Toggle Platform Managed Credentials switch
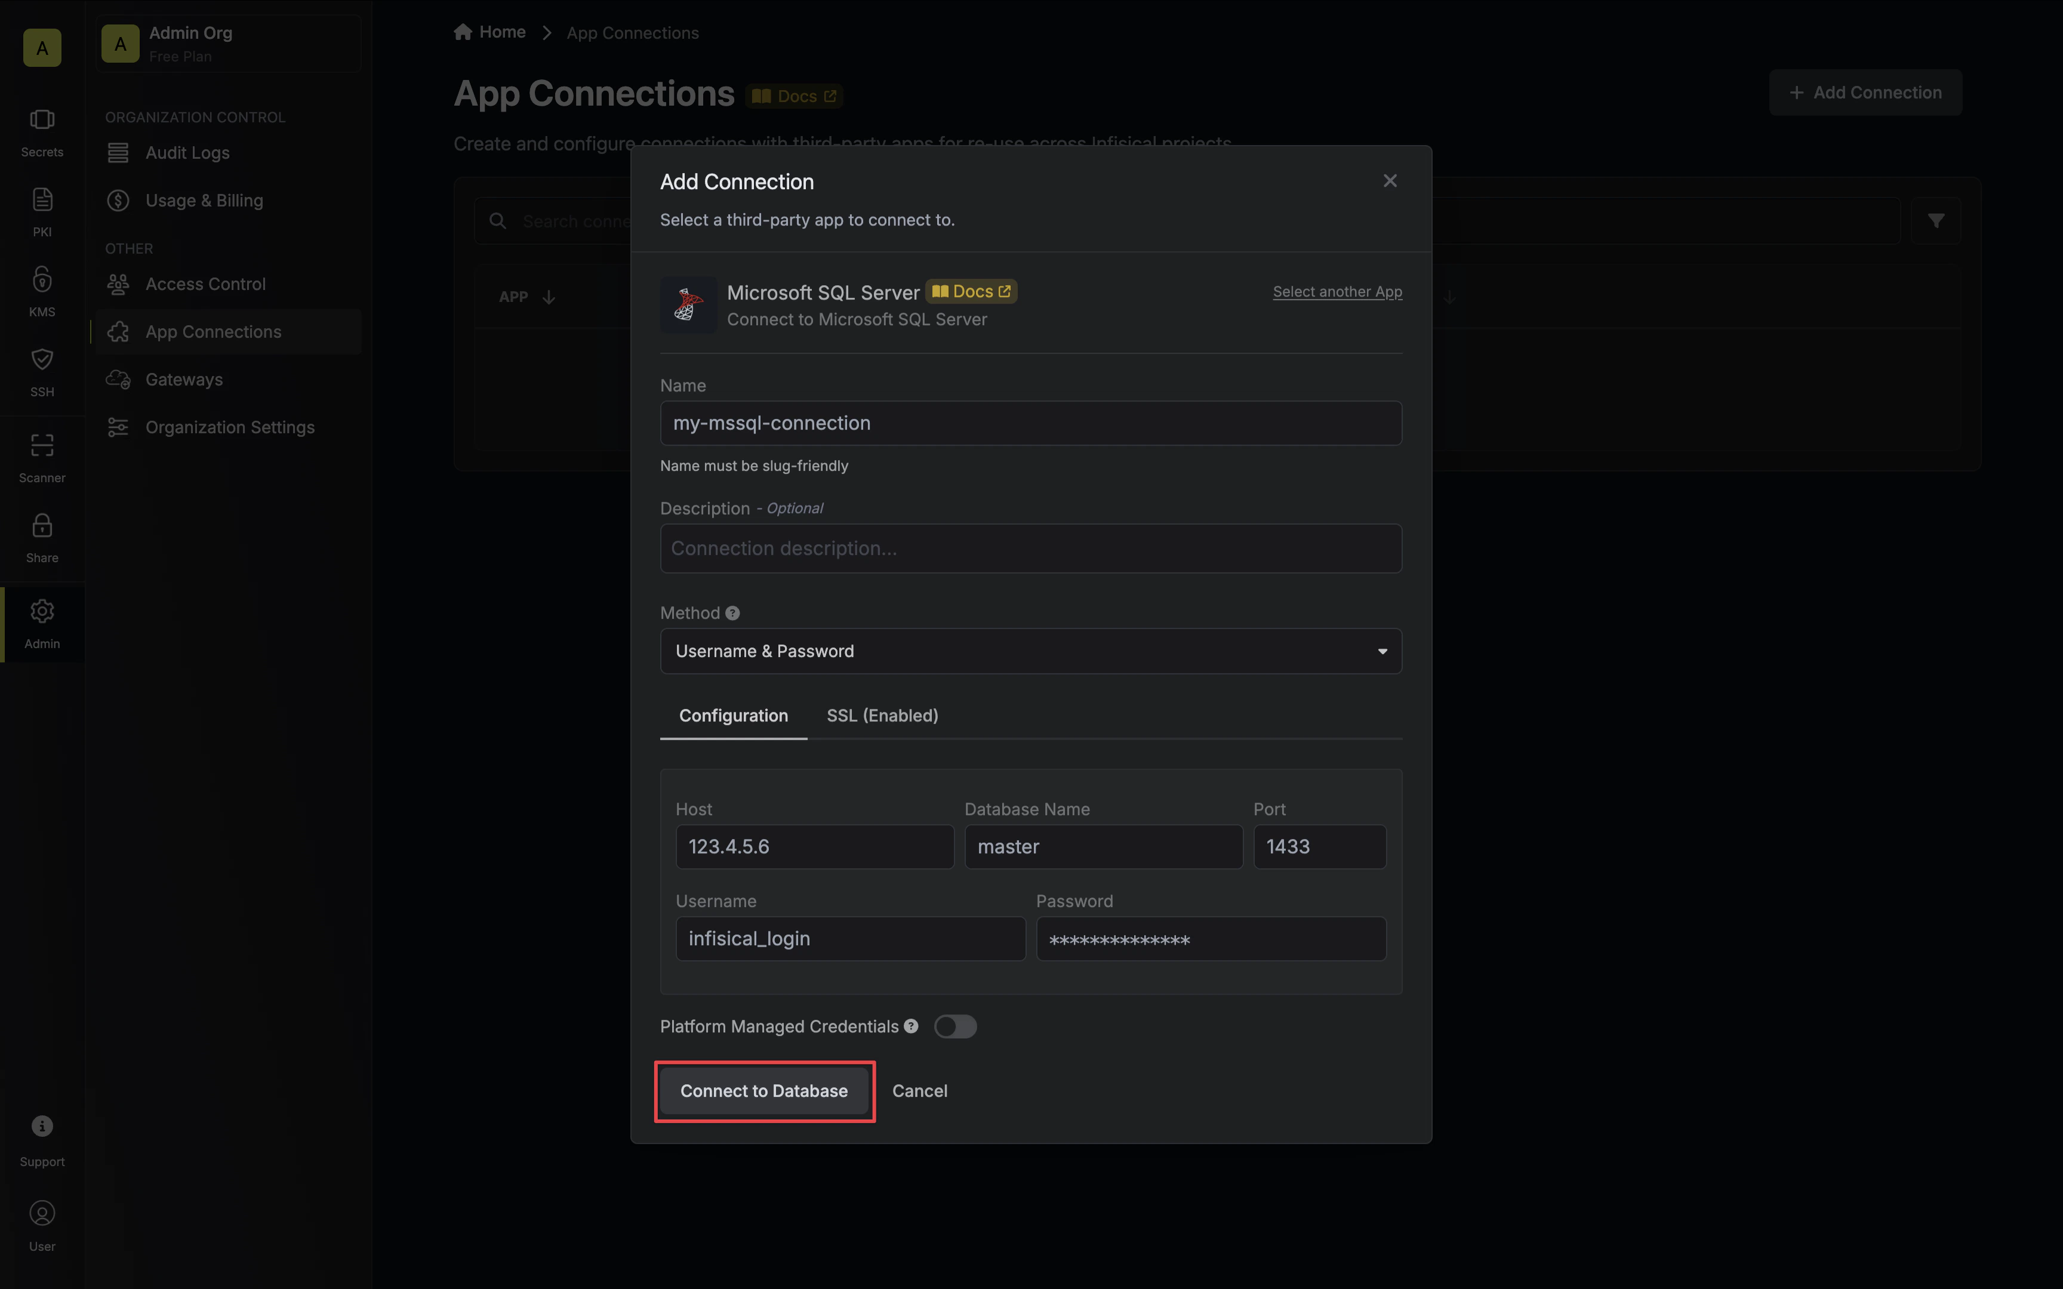This screenshot has height=1289, width=2063. click(954, 1026)
